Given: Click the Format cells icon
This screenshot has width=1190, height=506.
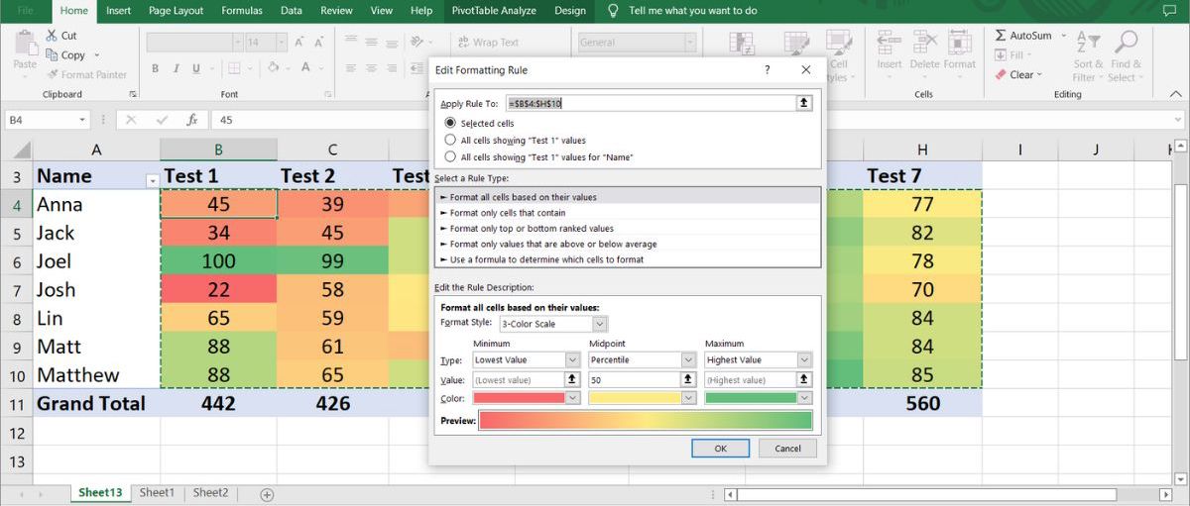Looking at the screenshot, I should pos(959,43).
